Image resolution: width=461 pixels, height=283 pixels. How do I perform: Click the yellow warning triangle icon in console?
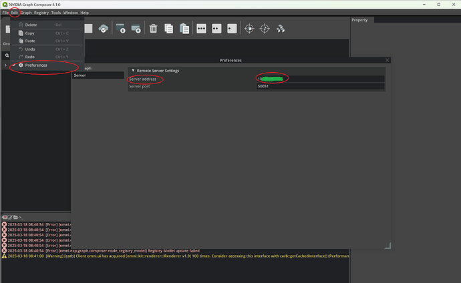[4, 256]
